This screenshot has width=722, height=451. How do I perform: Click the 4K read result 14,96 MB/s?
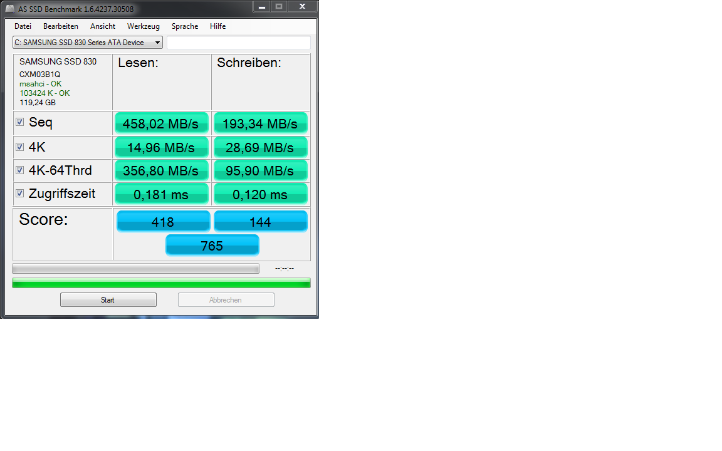coord(161,147)
